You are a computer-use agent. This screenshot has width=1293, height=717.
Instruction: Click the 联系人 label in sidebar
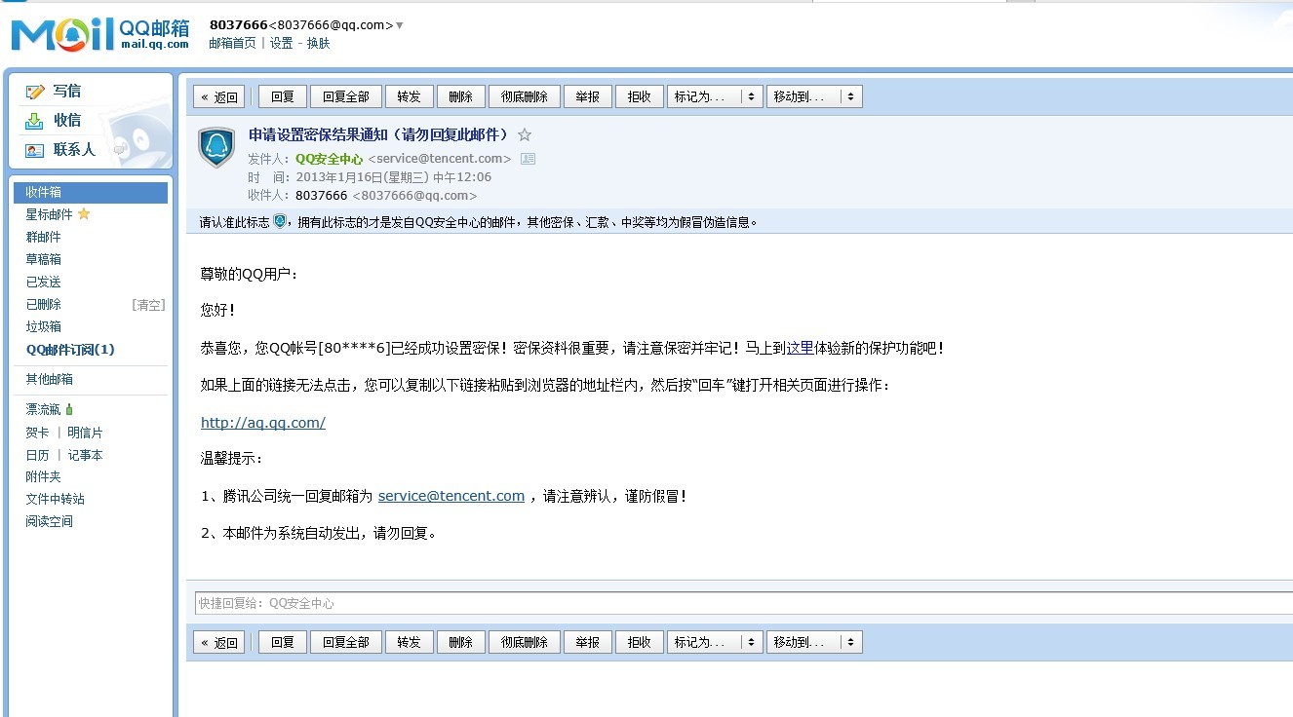click(74, 150)
